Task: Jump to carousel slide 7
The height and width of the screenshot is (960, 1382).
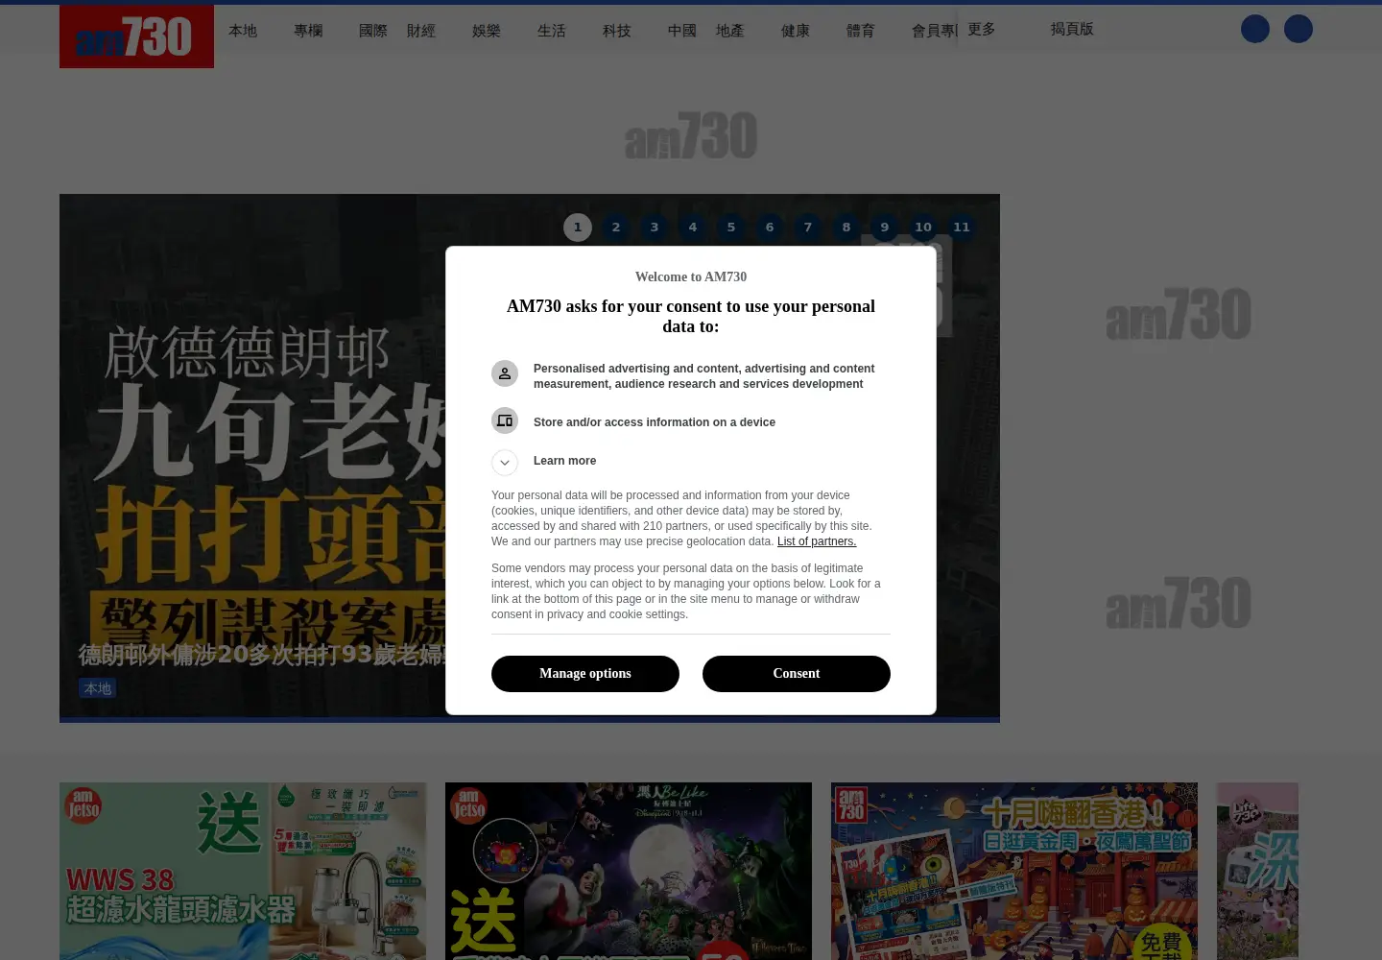Action: [x=808, y=228]
